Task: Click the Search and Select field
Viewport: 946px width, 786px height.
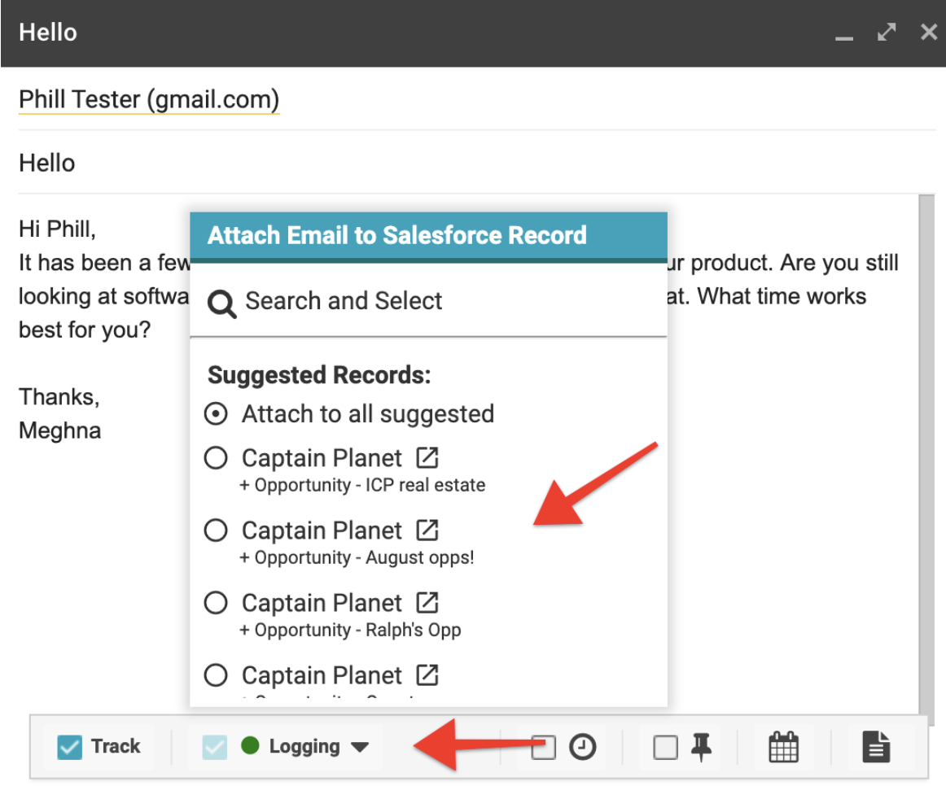Action: pyautogui.click(x=428, y=301)
